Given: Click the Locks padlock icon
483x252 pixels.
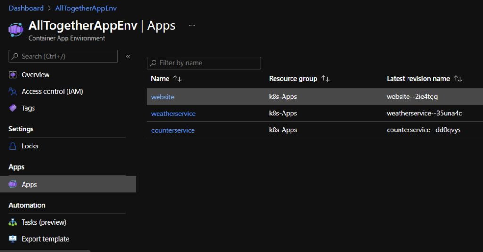Looking at the screenshot, I should click(x=13, y=146).
